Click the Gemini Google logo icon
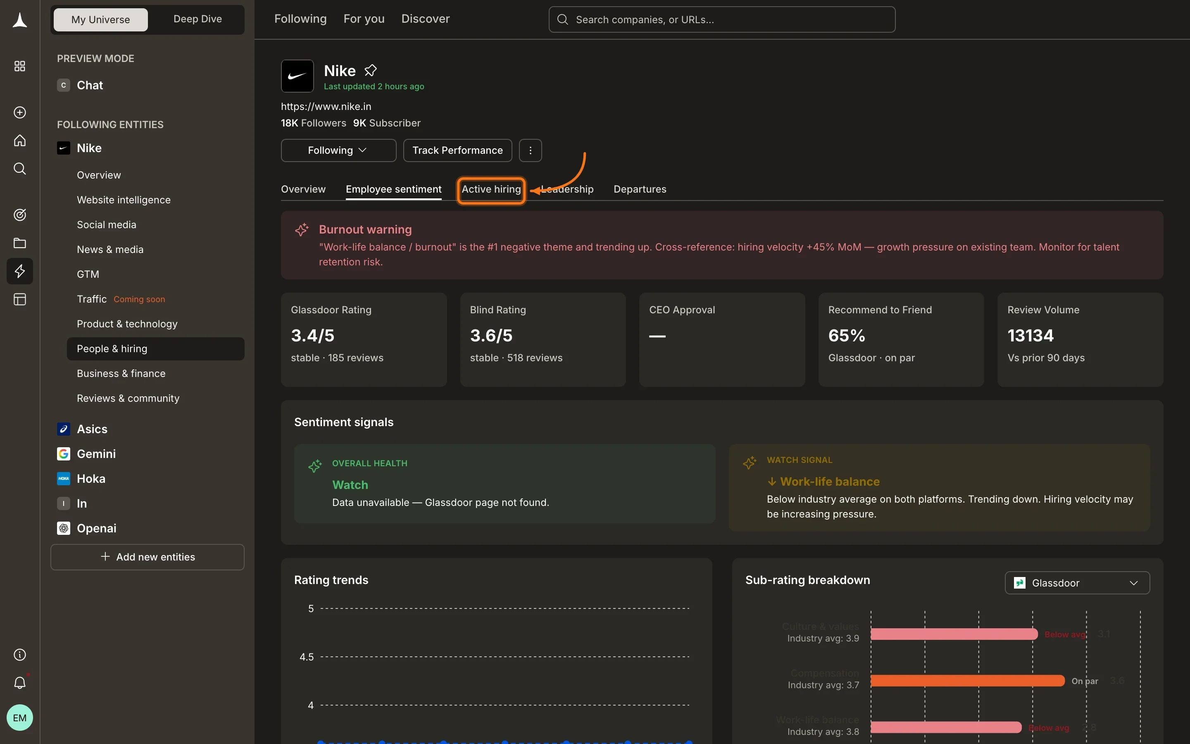Viewport: 1190px width, 744px height. point(64,454)
